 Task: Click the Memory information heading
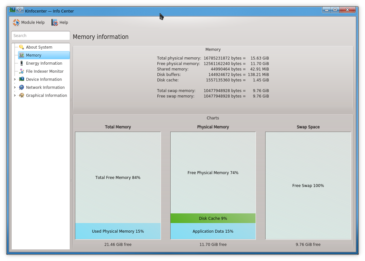100,37
